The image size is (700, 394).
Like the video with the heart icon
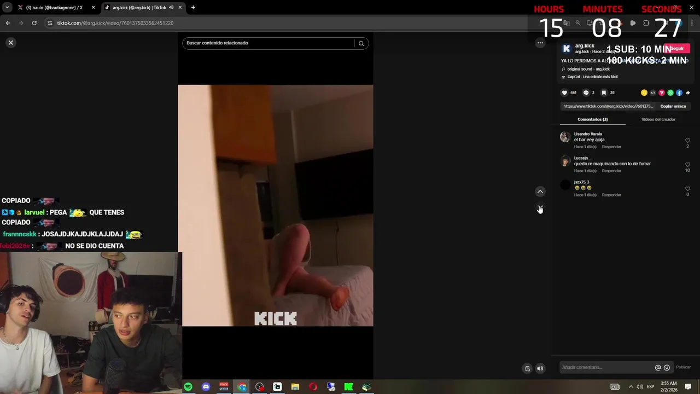[564, 92]
